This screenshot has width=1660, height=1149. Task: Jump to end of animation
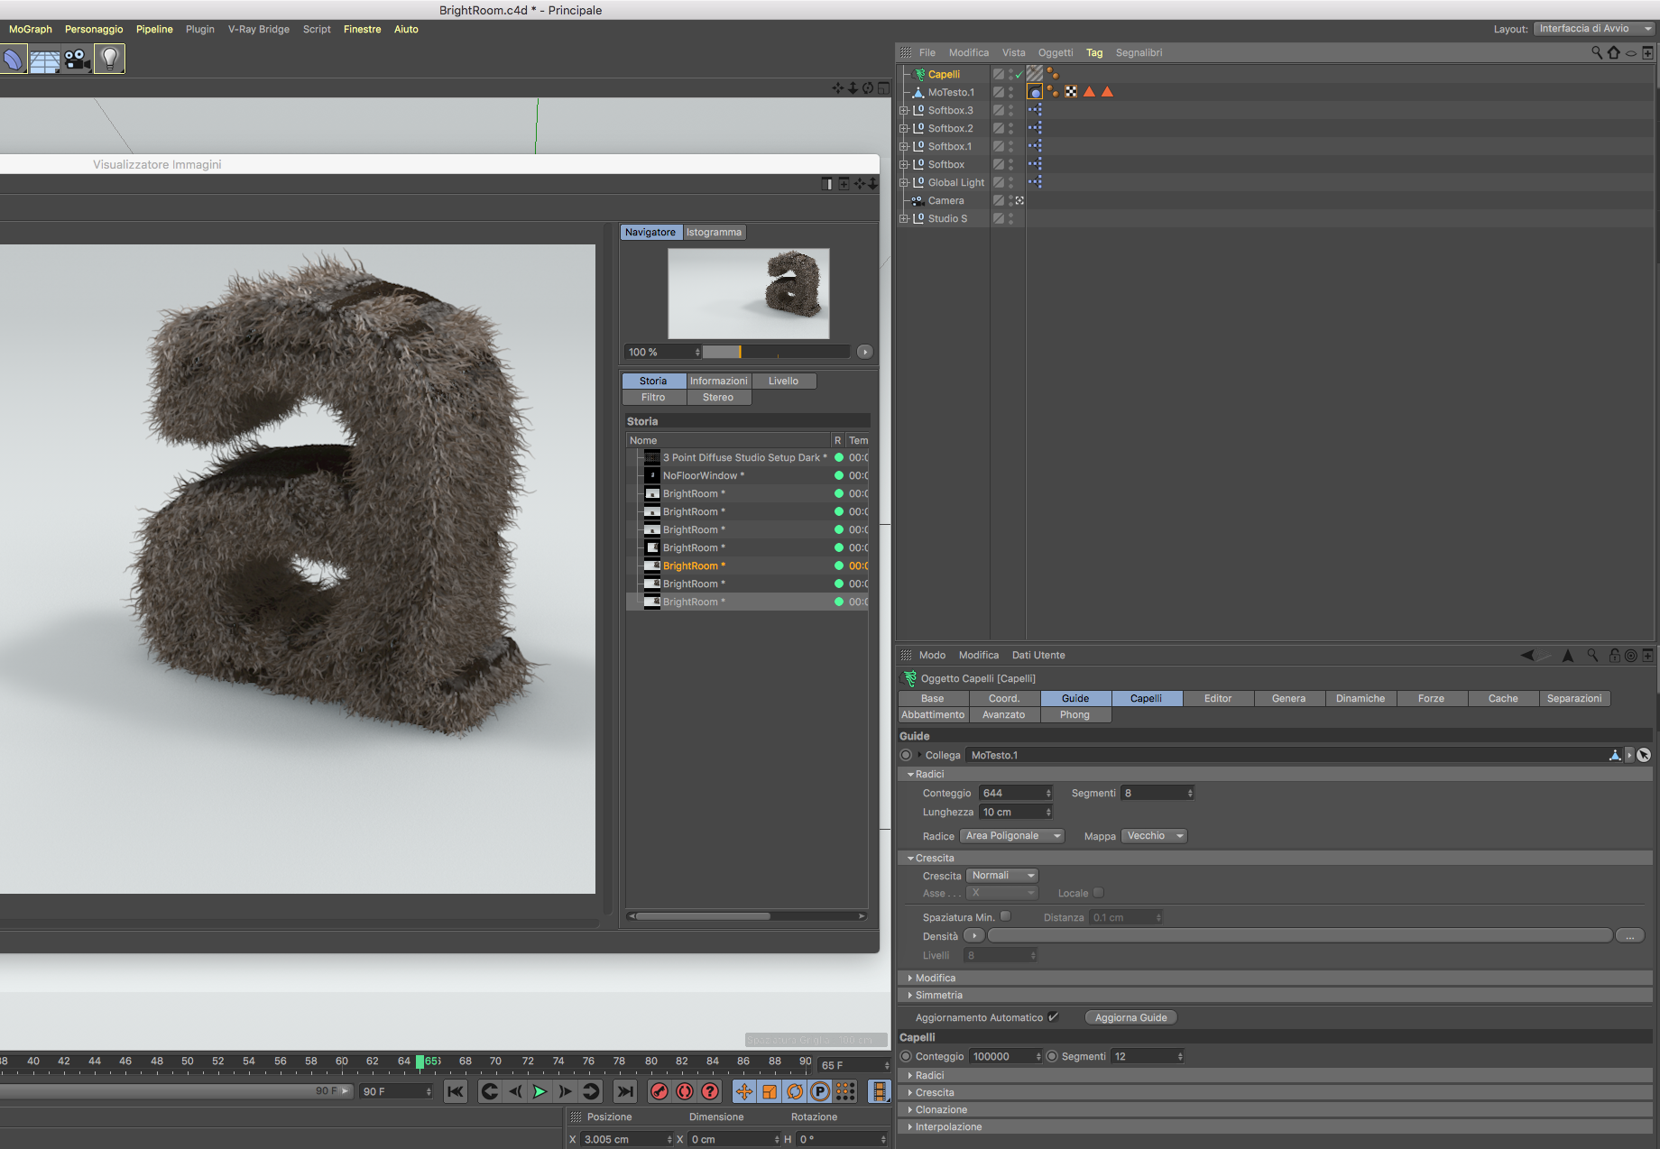coord(624,1092)
